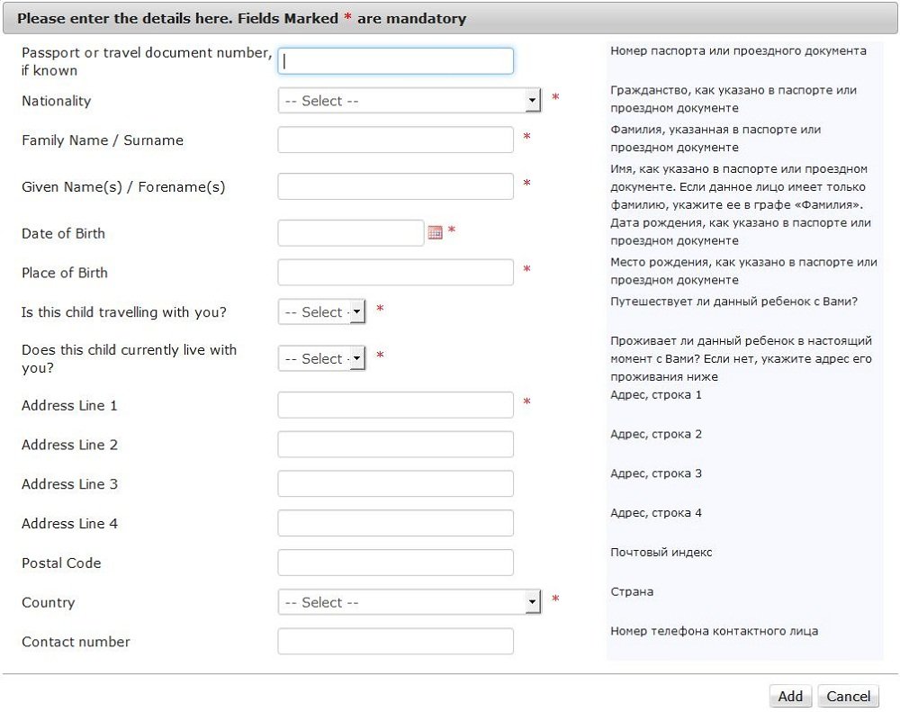Click the Address Line 1 field
The width and height of the screenshot is (900, 712).
pos(395,405)
